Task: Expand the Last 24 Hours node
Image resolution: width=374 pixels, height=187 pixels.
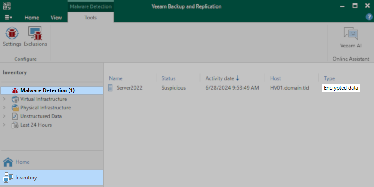Action: pyautogui.click(x=4, y=125)
